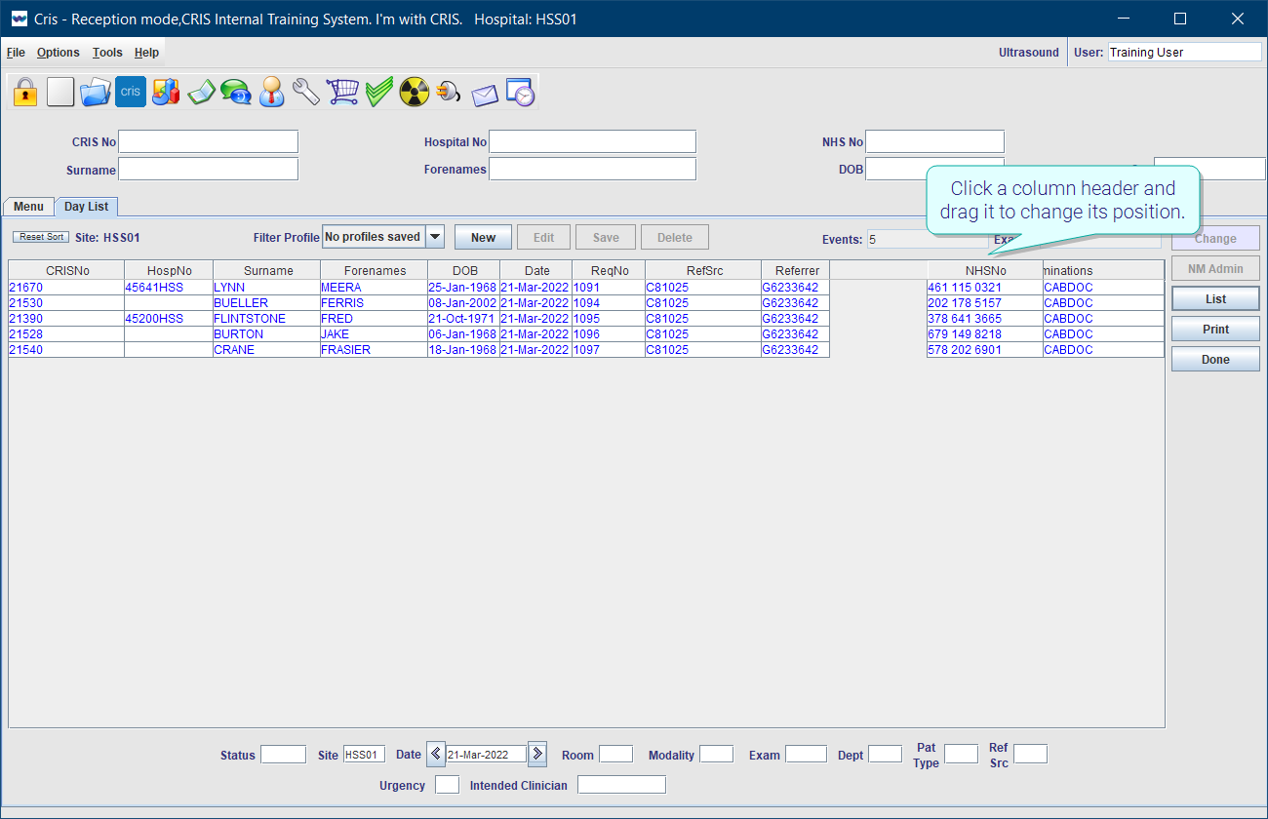1268x819 pixels.
Task: Click the Surname column header
Action: tap(266, 271)
